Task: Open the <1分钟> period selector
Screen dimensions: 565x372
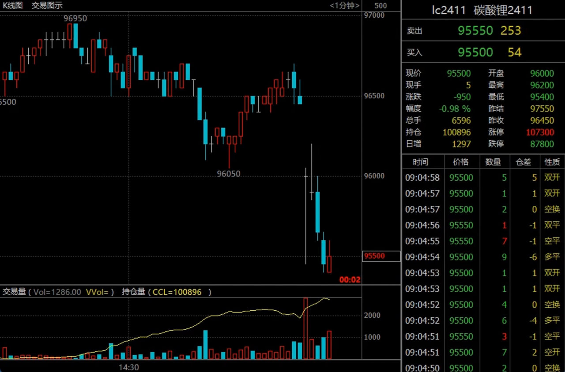Action: coord(344,6)
